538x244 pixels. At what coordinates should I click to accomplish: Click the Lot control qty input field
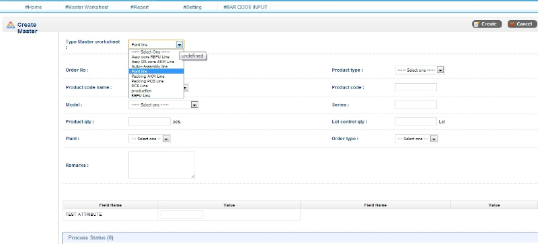[x=416, y=121]
